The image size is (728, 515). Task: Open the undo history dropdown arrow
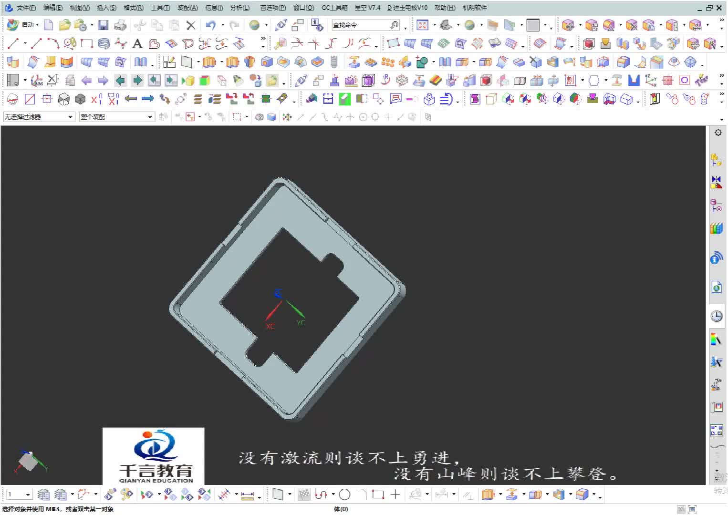222,25
